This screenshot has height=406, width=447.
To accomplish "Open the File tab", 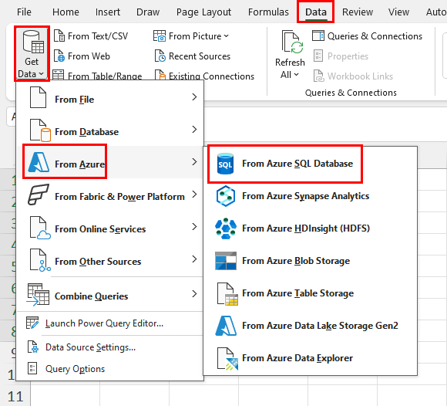I will pyautogui.click(x=24, y=12).
